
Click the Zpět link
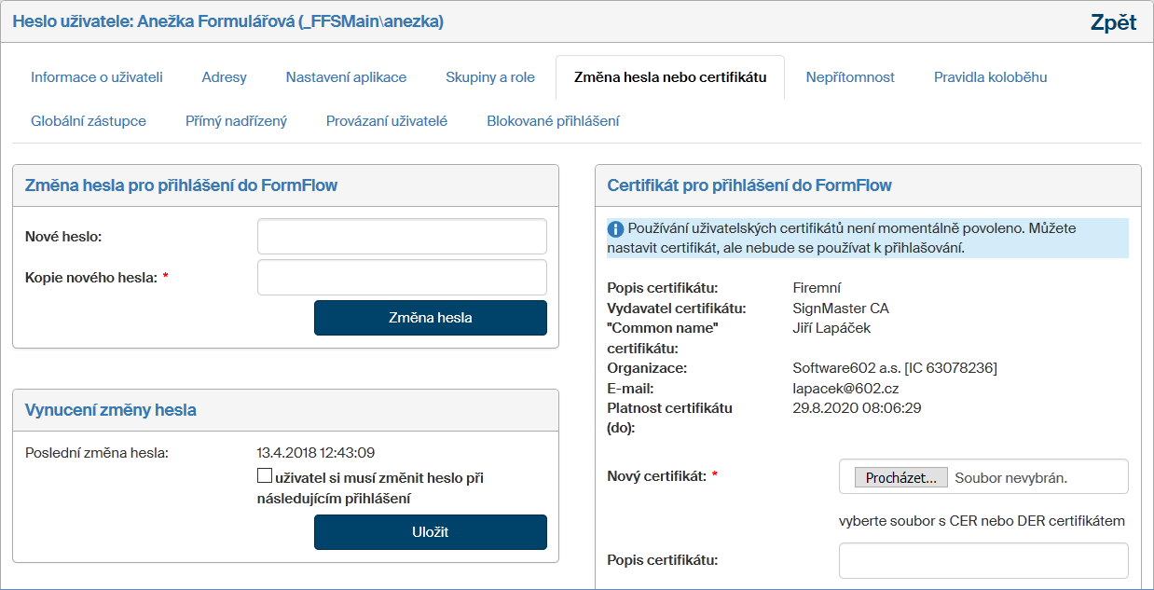pos(1113,22)
